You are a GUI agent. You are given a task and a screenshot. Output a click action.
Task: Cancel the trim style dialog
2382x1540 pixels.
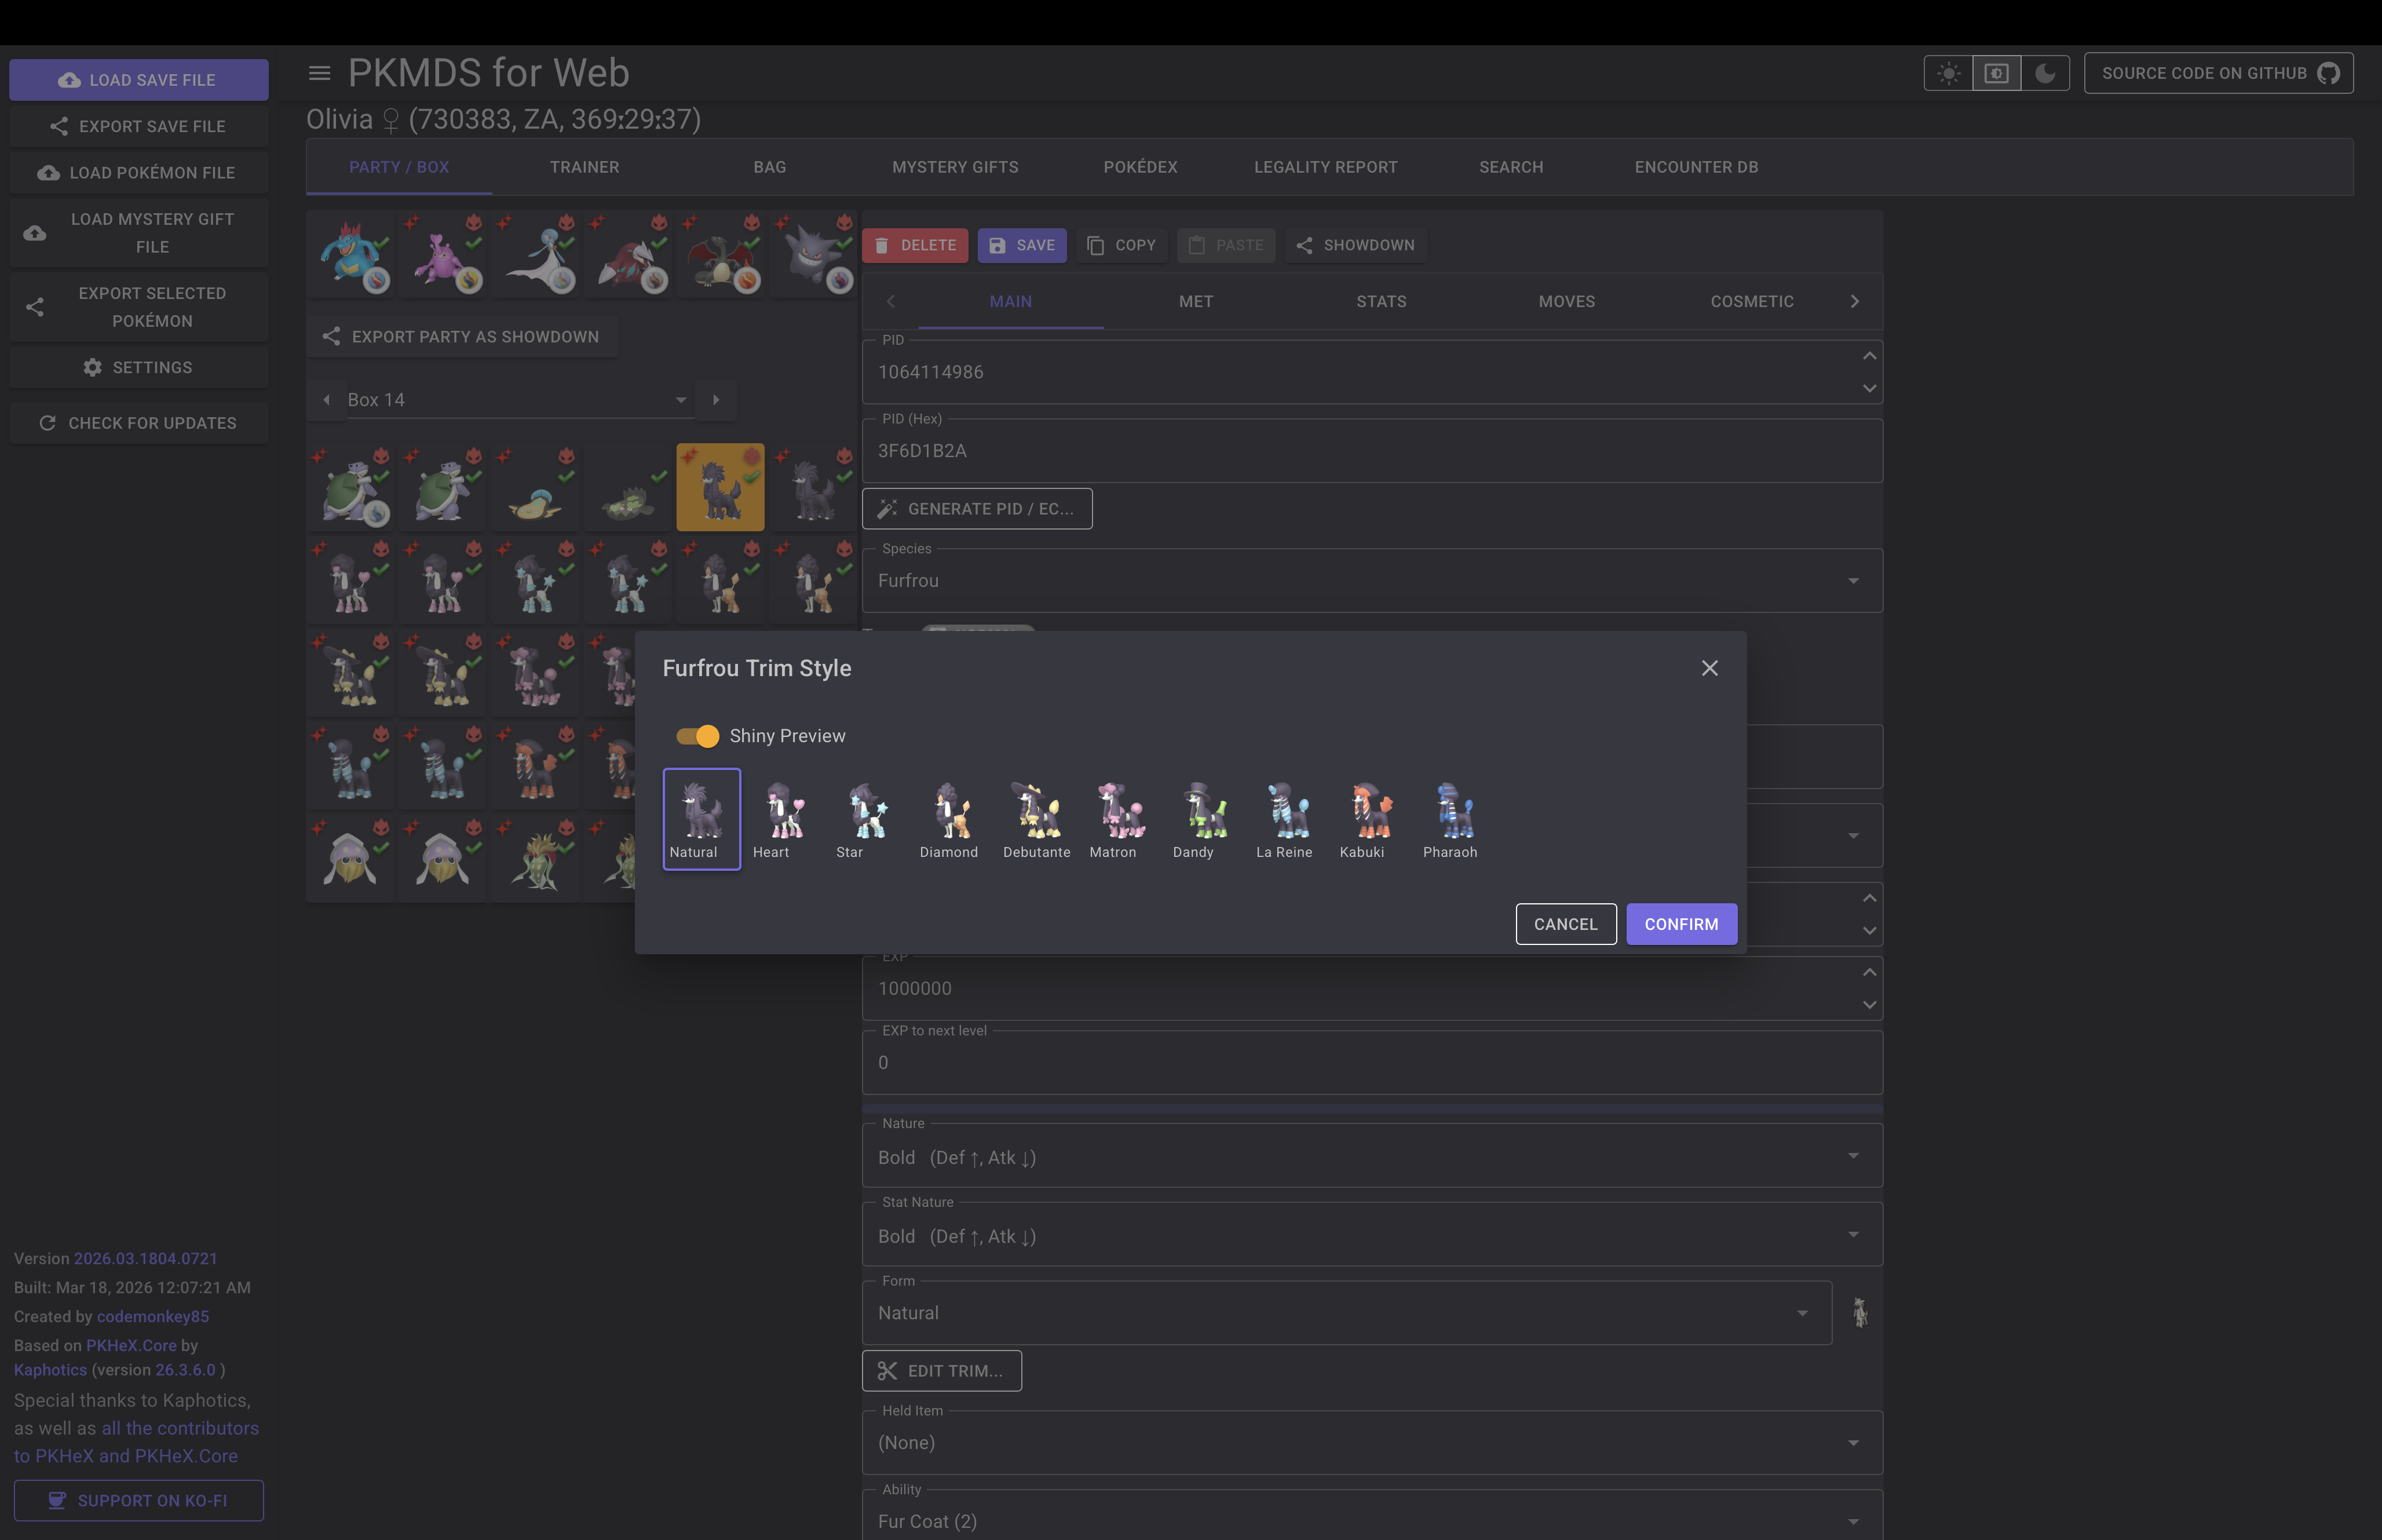click(x=1564, y=924)
